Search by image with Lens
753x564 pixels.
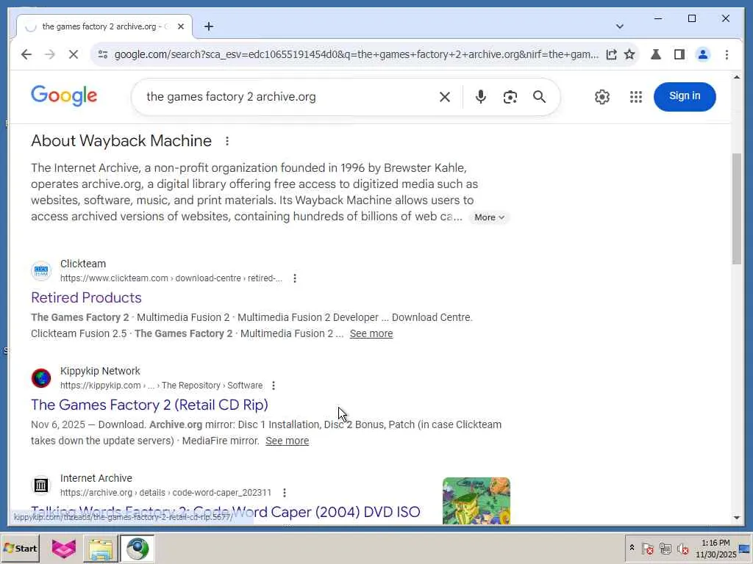(x=510, y=97)
